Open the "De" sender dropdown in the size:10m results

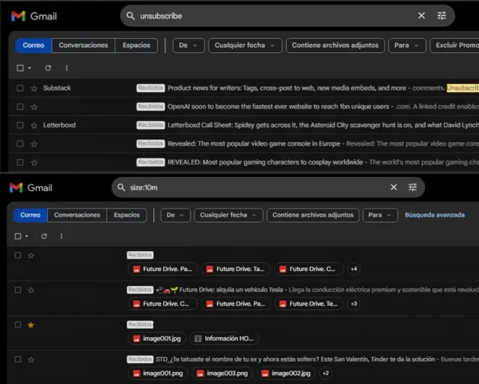[x=174, y=215]
